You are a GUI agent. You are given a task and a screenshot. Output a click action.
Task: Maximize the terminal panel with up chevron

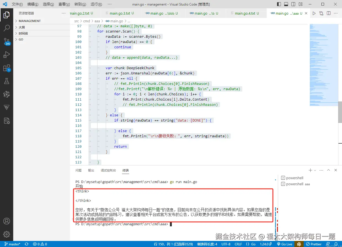pyautogui.click(x=329, y=170)
